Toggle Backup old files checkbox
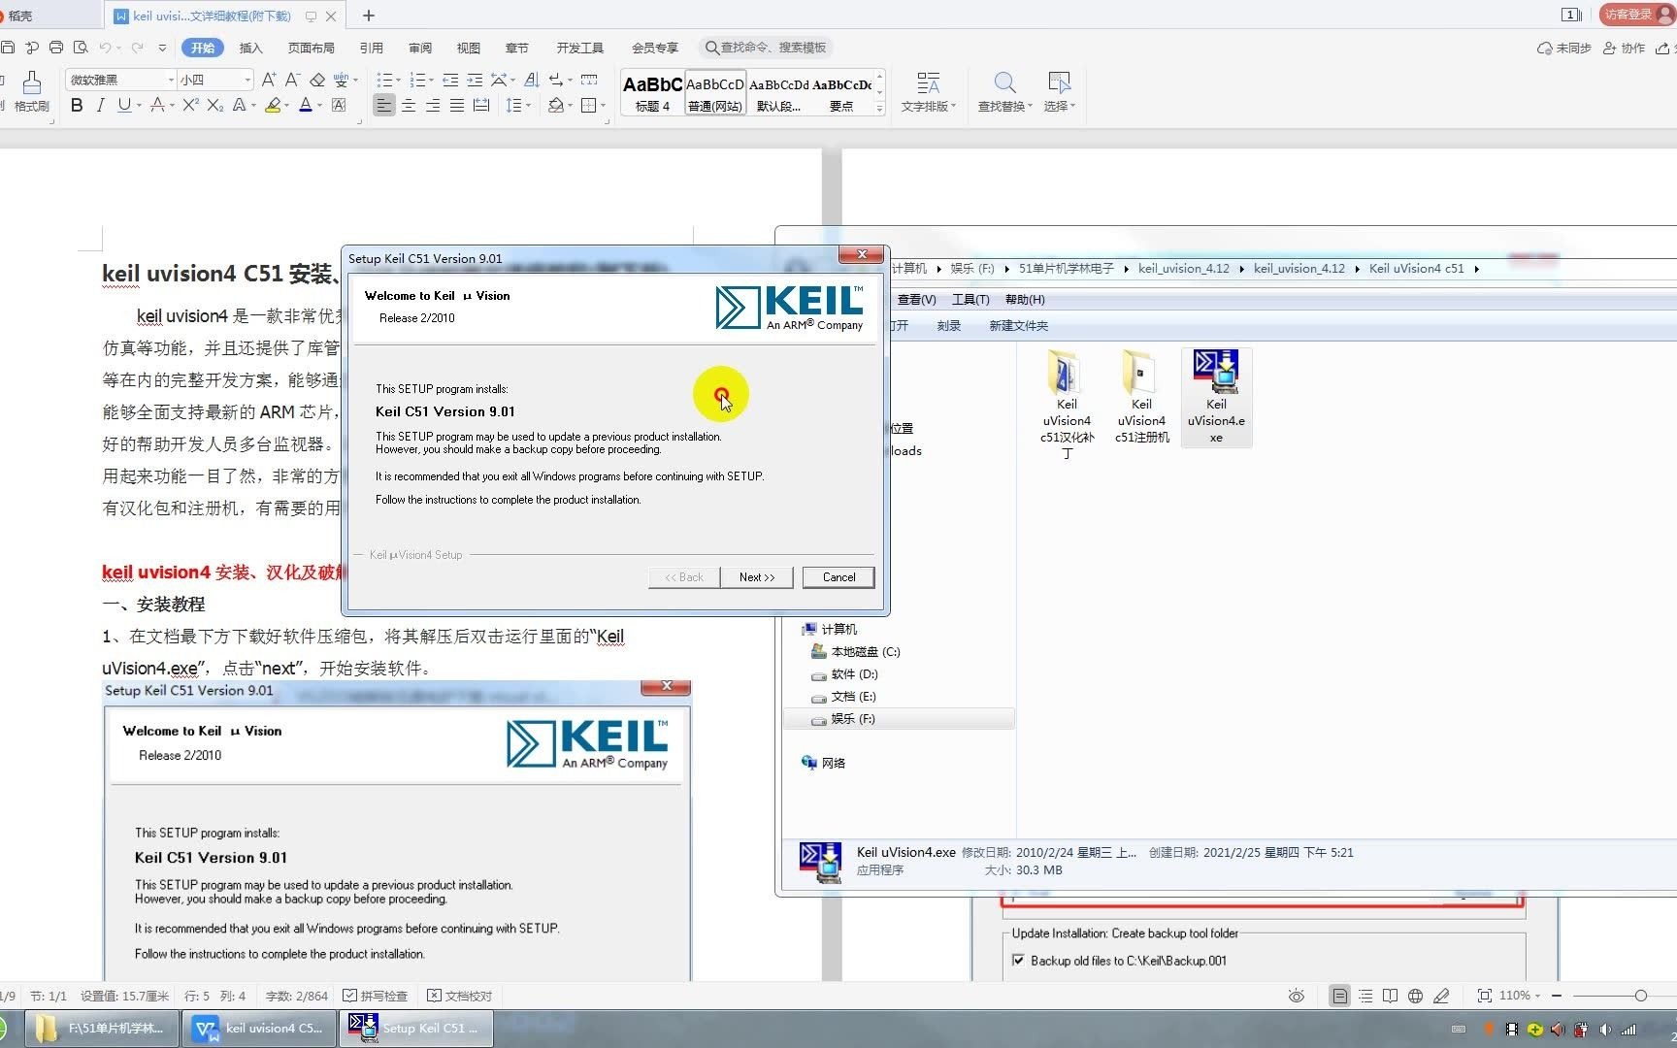1677x1048 pixels. (x=1018, y=961)
